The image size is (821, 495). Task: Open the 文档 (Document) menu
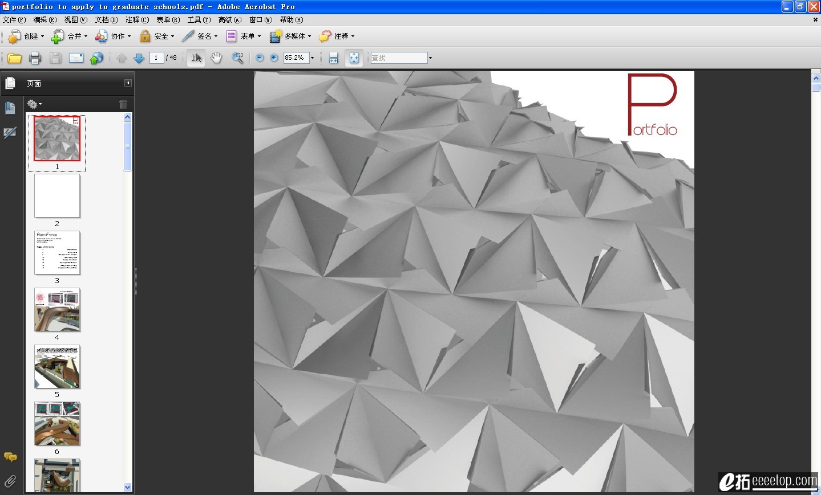coord(107,20)
